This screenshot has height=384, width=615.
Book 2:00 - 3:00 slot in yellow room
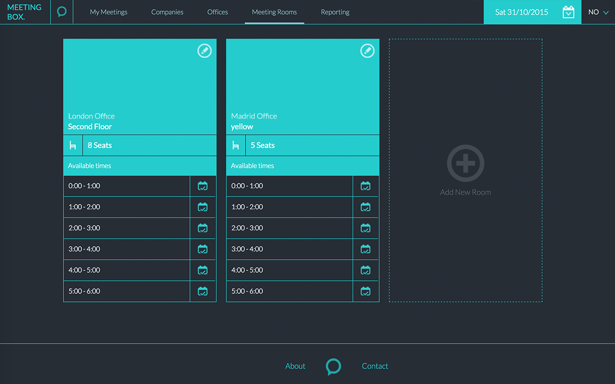366,228
